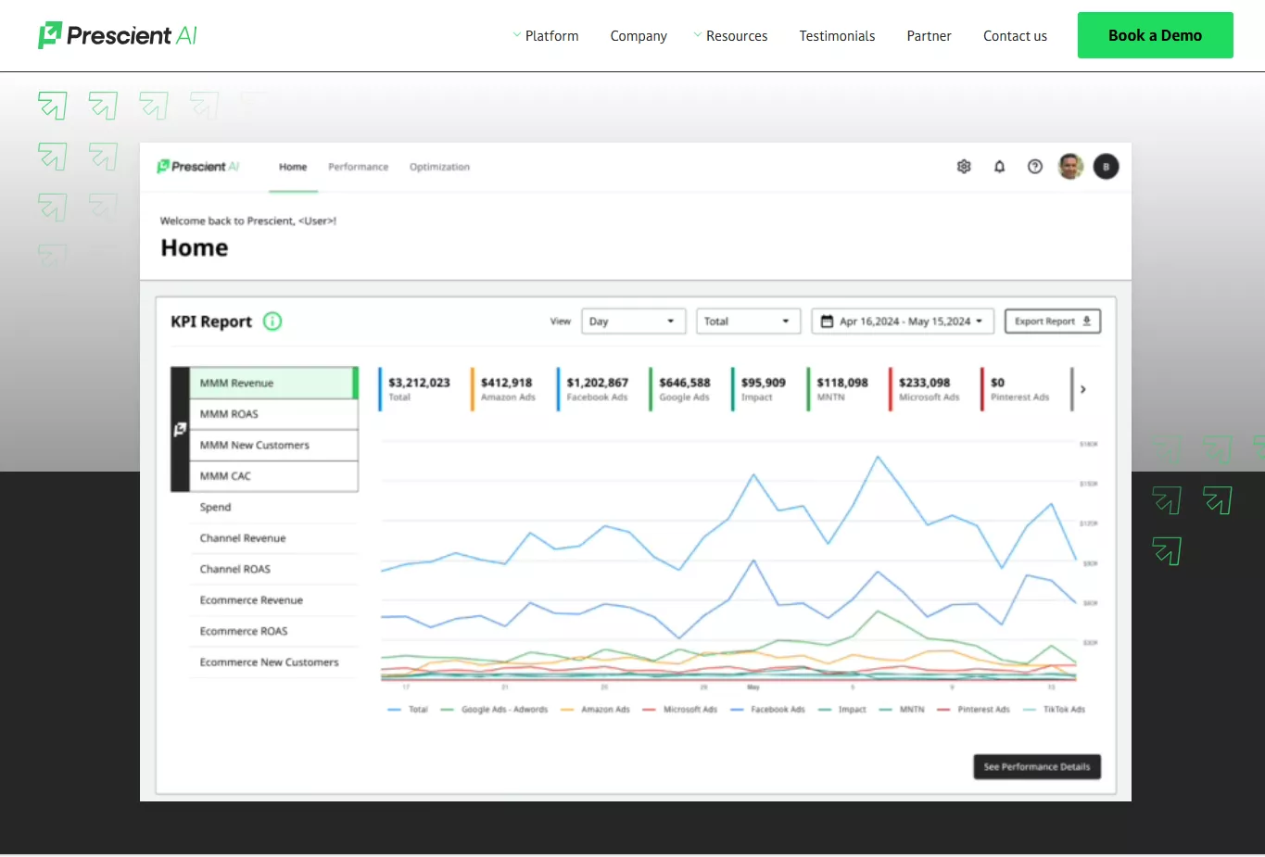
Task: Click the right arrow to scroll KPI cards
Action: (x=1082, y=388)
